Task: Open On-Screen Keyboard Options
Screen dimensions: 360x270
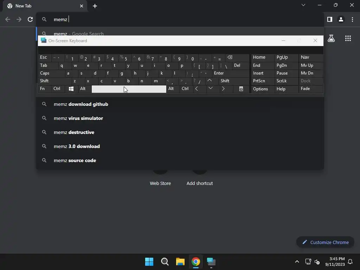Action: (x=263, y=89)
